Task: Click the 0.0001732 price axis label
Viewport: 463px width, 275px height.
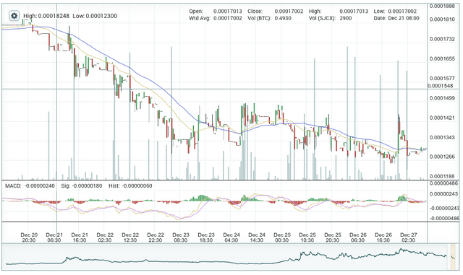Action: [x=442, y=39]
